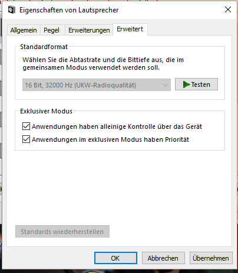238x273 pixels.
Task: Open the 16 Bit, 32000 Hz format dropdown
Action: click(97, 85)
